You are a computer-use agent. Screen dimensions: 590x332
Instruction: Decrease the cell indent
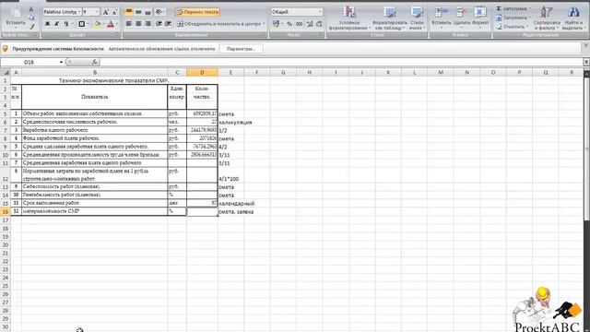click(159, 24)
